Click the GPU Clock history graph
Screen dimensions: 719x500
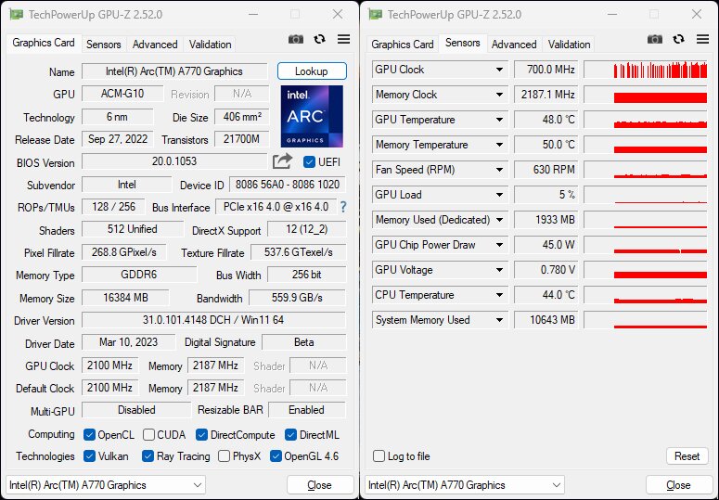tap(646, 70)
